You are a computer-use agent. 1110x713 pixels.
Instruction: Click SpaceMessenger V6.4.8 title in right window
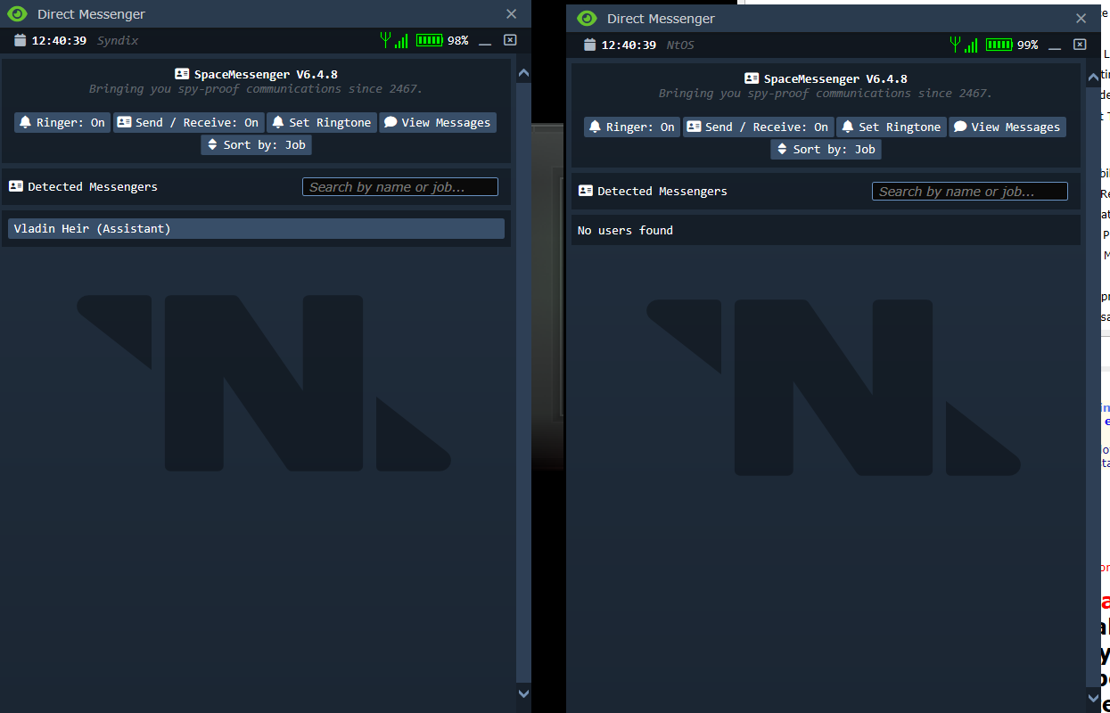click(835, 79)
